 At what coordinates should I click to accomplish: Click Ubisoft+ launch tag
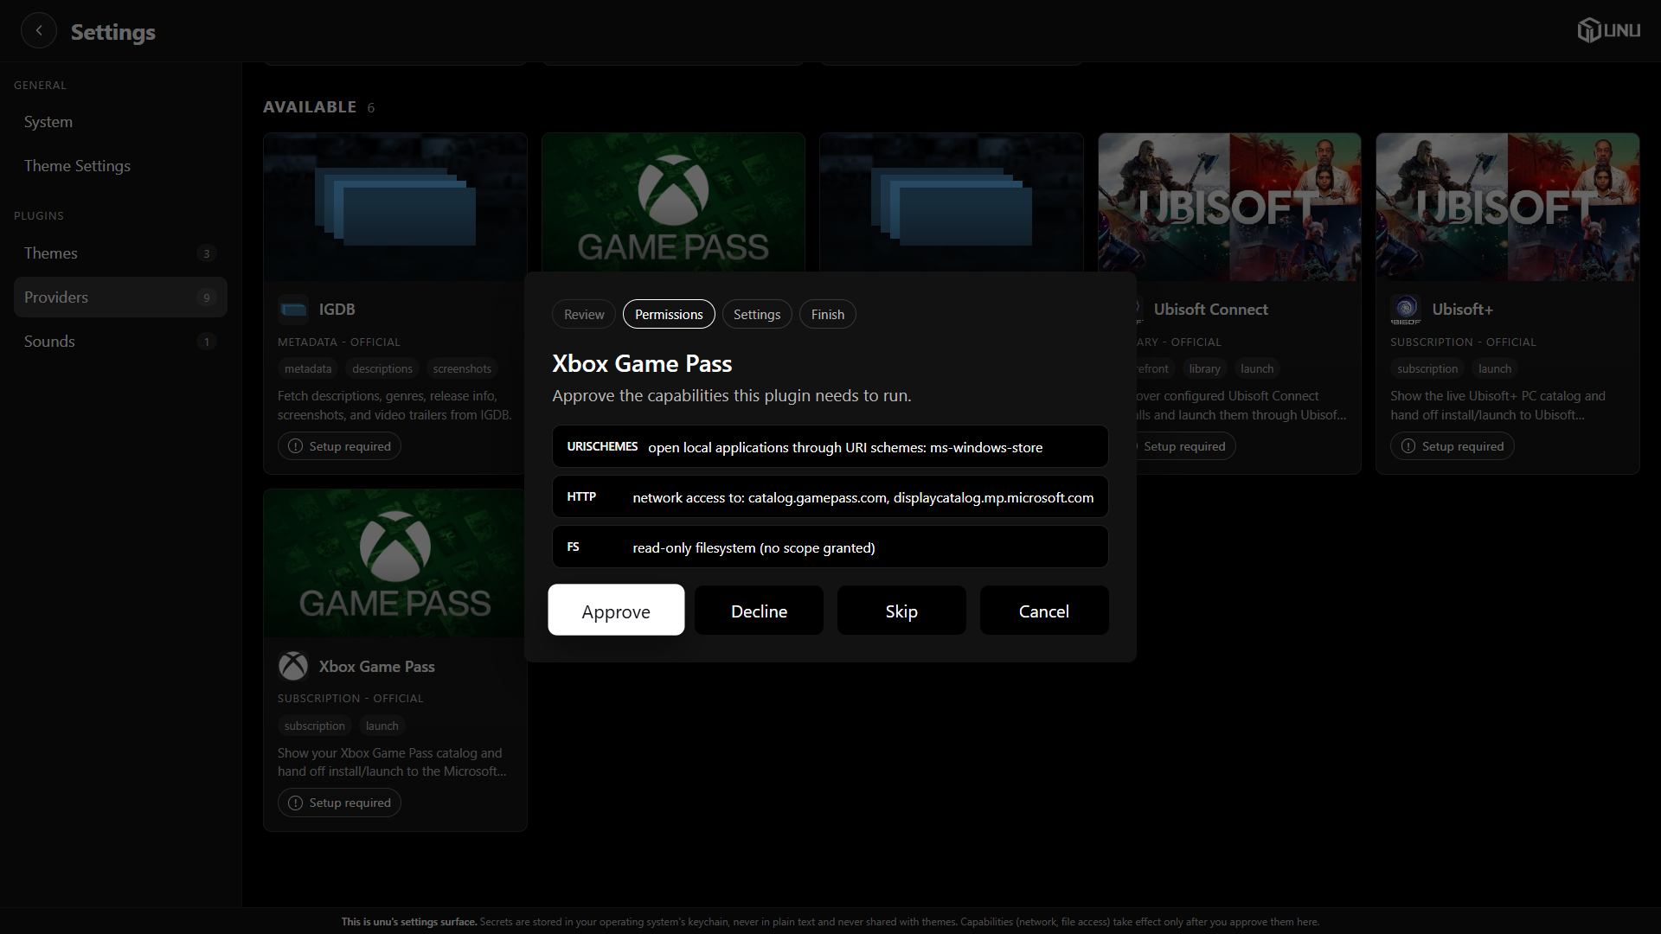point(1495,368)
